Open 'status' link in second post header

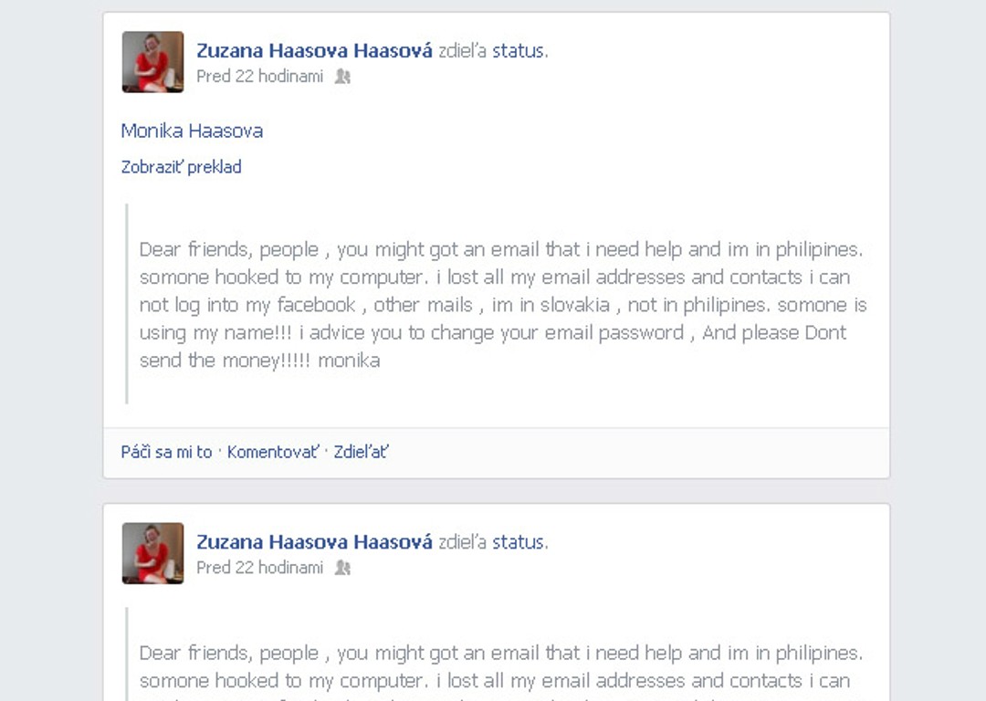tap(519, 541)
